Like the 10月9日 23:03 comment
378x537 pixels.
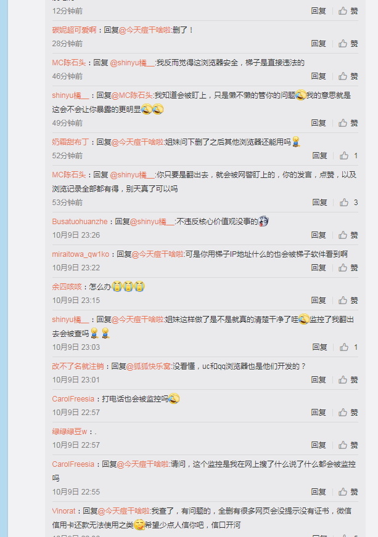pos(349,347)
